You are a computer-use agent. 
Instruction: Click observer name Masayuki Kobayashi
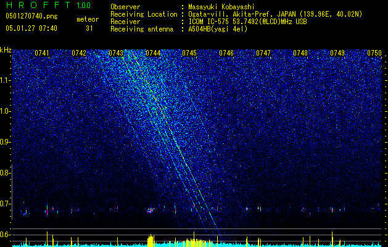221,7
